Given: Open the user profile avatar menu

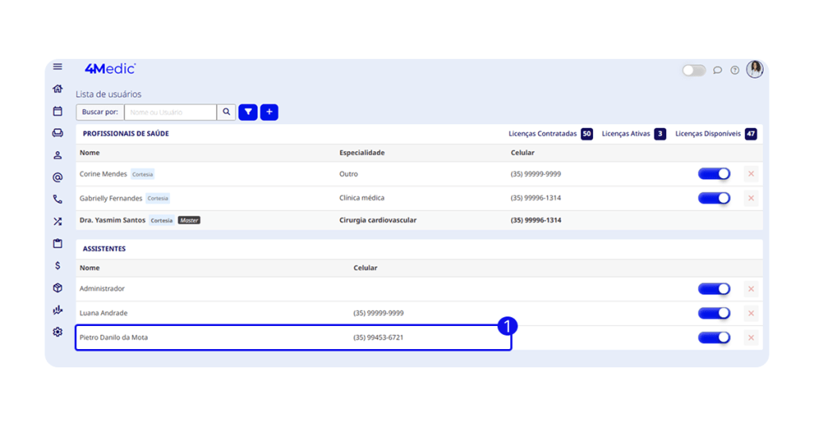Looking at the screenshot, I should [754, 69].
